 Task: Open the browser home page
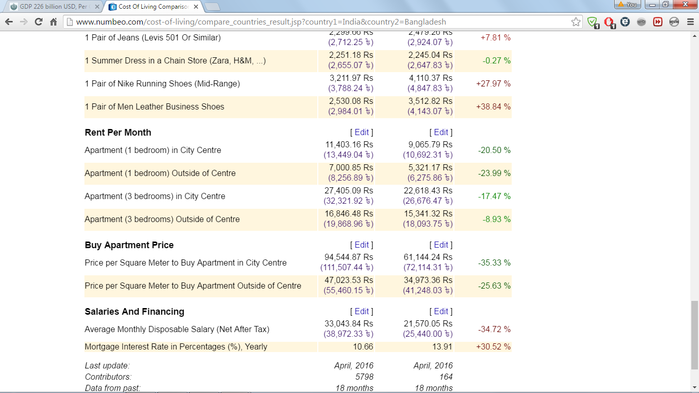click(x=53, y=22)
